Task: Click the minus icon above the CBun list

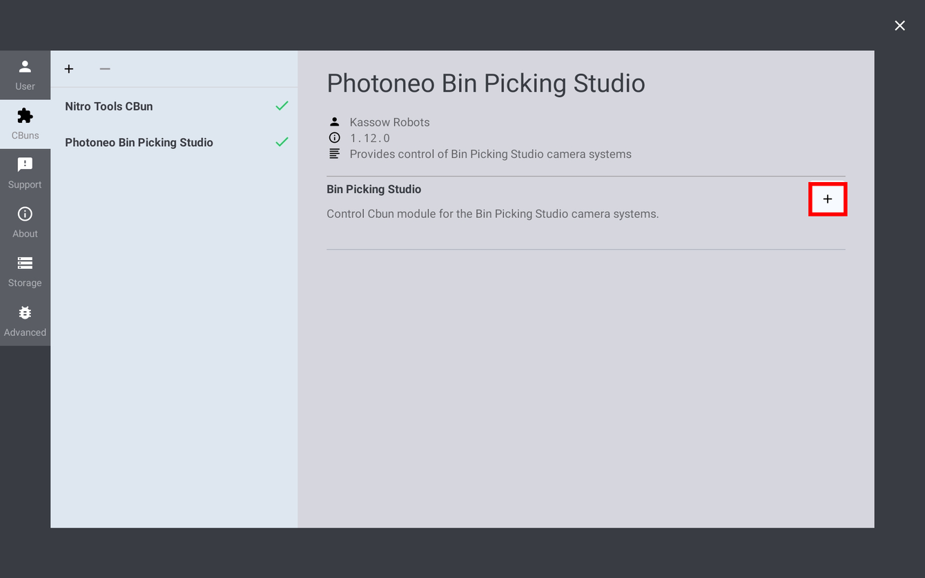Action: click(105, 69)
